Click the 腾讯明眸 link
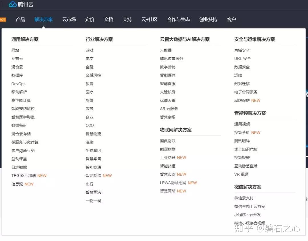Image resolution: width=308 pixels, height=241 pixels. pyautogui.click(x=242, y=141)
